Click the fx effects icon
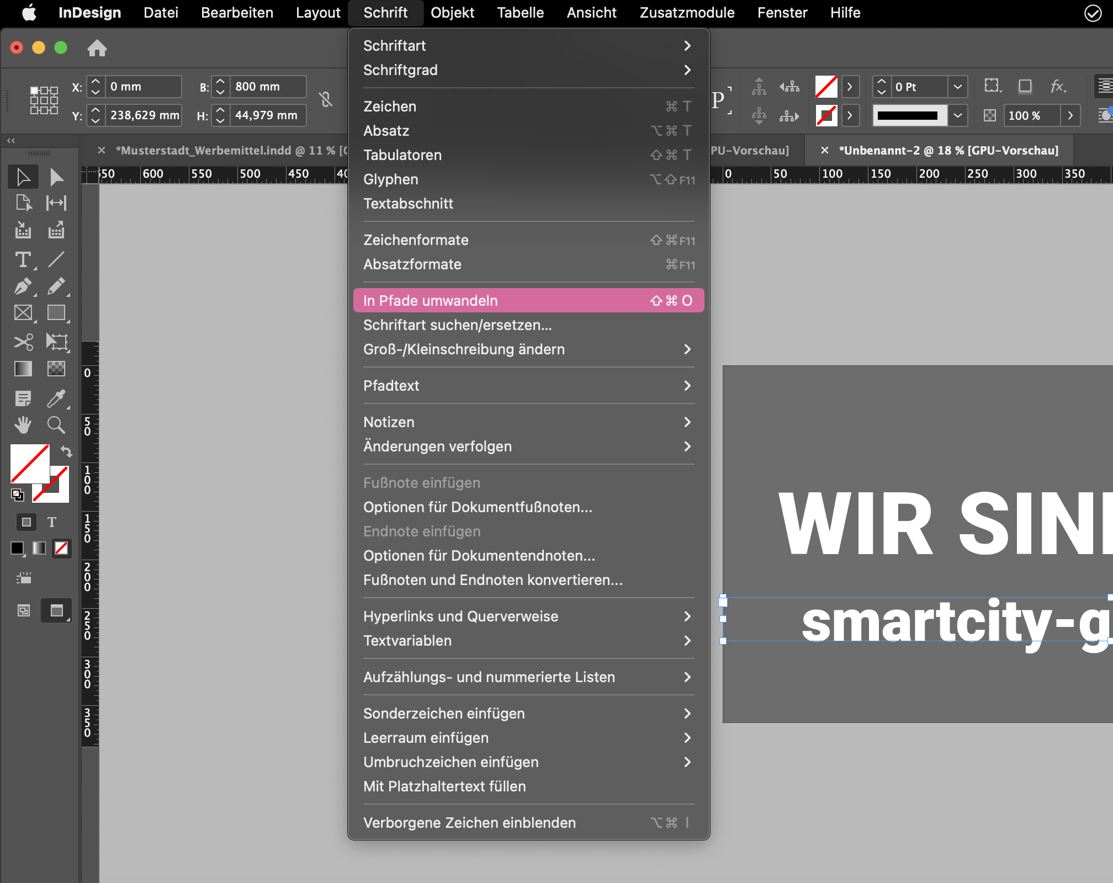This screenshot has height=883, width=1113. pyautogui.click(x=1058, y=86)
